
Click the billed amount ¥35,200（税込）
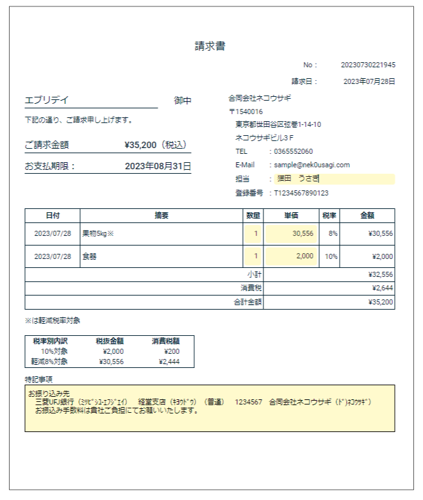pos(156,145)
